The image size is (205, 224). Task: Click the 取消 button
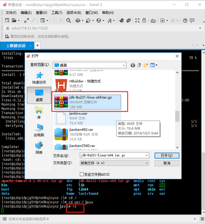(x=167, y=163)
